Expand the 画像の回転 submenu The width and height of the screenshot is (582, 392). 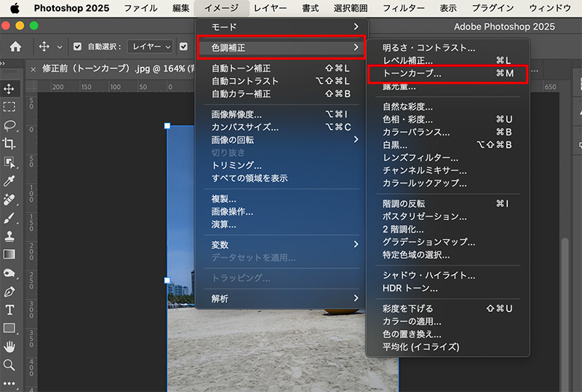pyautogui.click(x=282, y=140)
